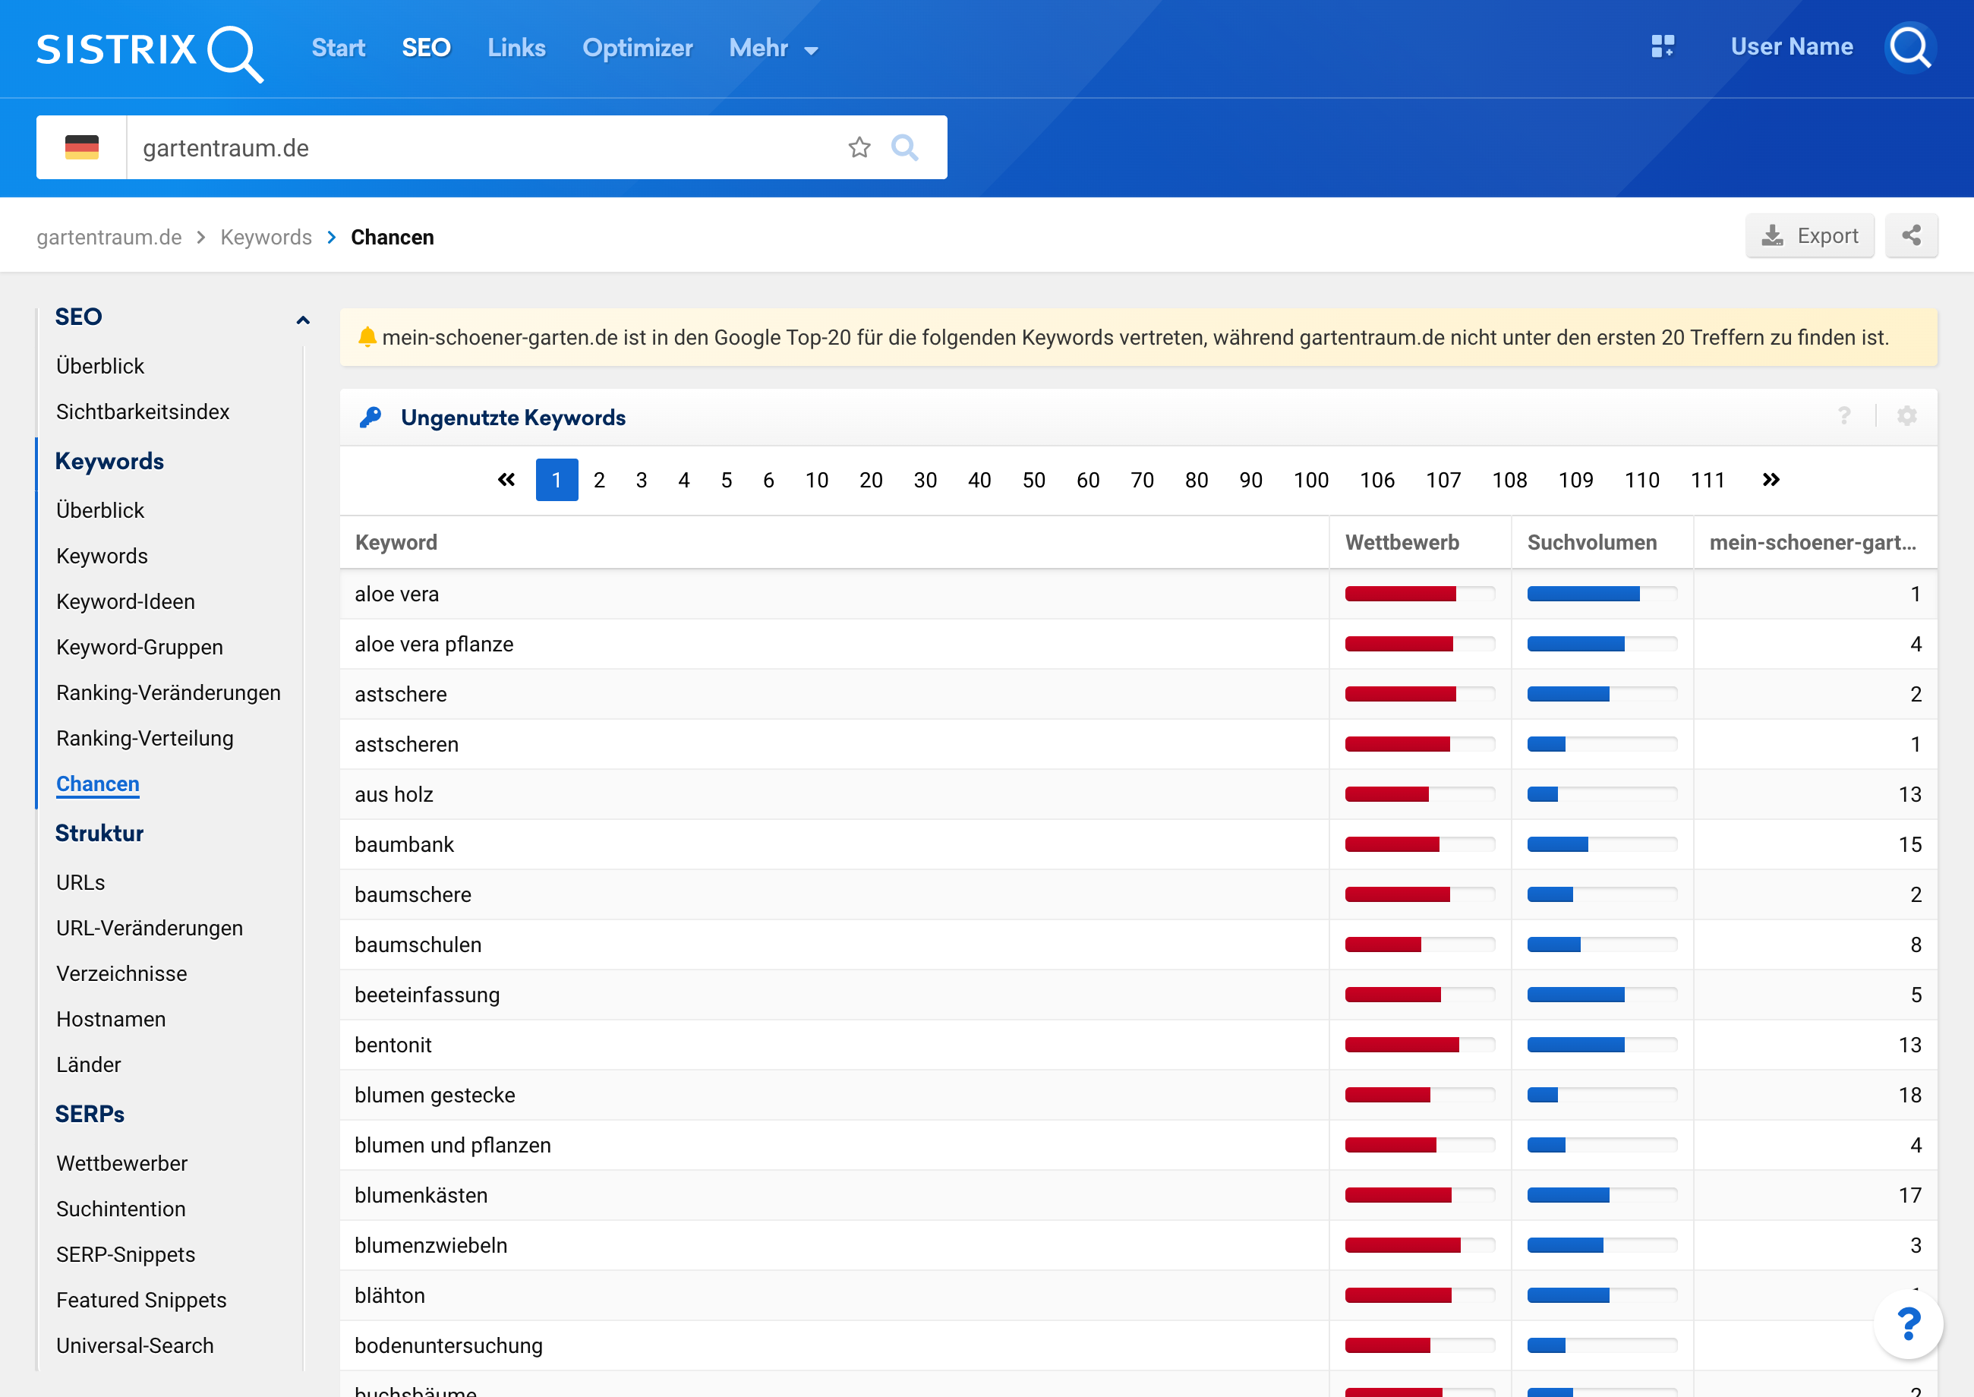1974x1397 pixels.
Task: Select the German flag country selector
Action: [82, 148]
